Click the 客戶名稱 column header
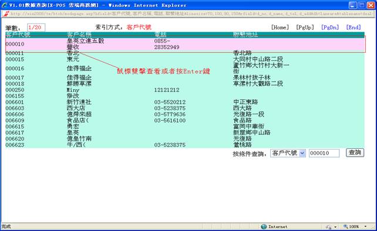This screenshot has height=231, width=377. coord(79,35)
